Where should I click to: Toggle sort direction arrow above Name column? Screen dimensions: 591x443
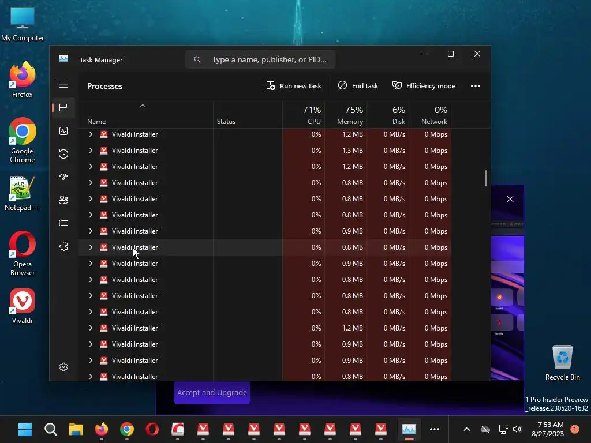143,106
